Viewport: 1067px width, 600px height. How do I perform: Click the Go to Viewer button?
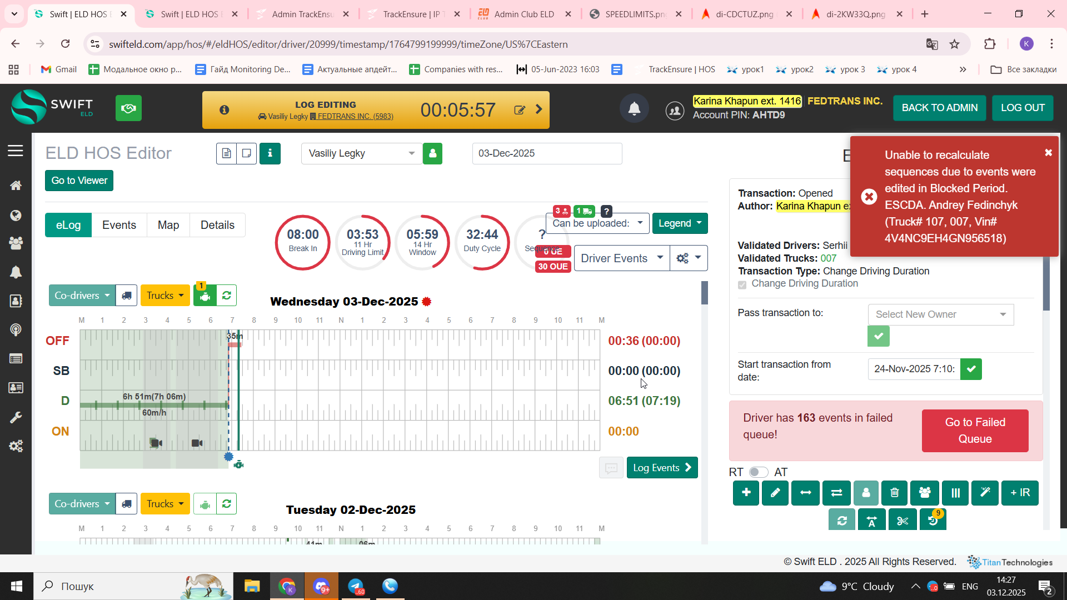(x=79, y=181)
